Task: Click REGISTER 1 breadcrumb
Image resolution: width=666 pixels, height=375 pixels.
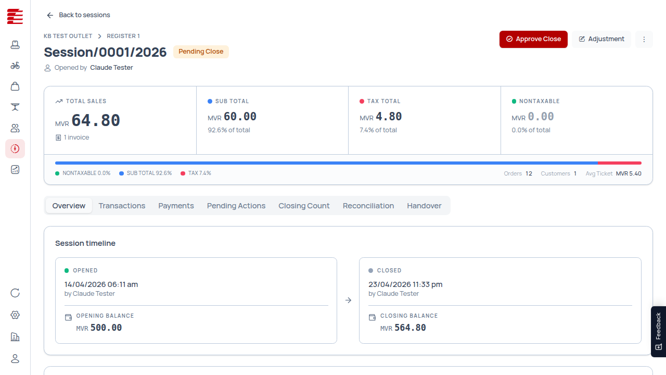Action: 123,36
